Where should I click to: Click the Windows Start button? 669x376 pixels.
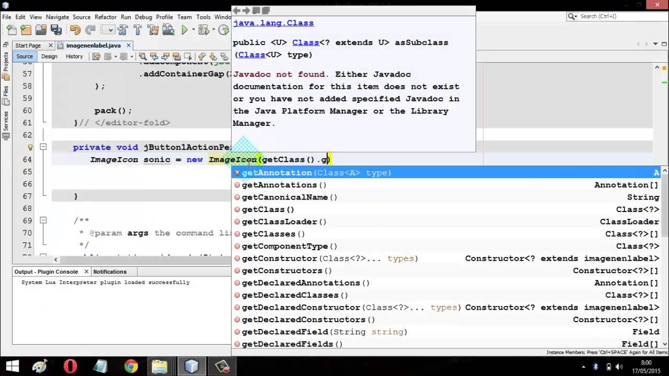coord(11,366)
